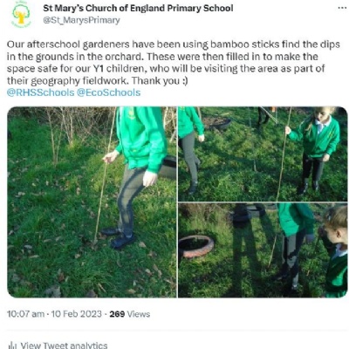
Task: Click the 269 view count number
Action: 117,314
